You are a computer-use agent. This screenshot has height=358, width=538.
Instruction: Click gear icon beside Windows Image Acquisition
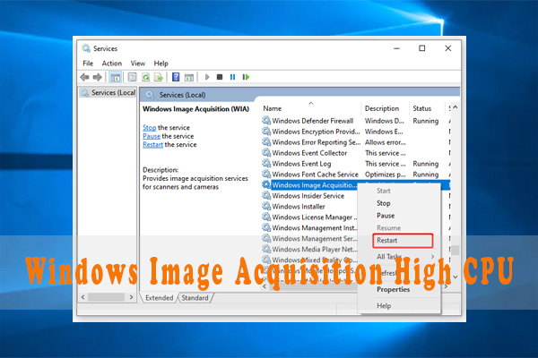(266, 185)
